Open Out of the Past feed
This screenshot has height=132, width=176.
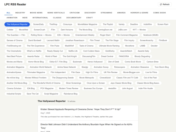150,78
